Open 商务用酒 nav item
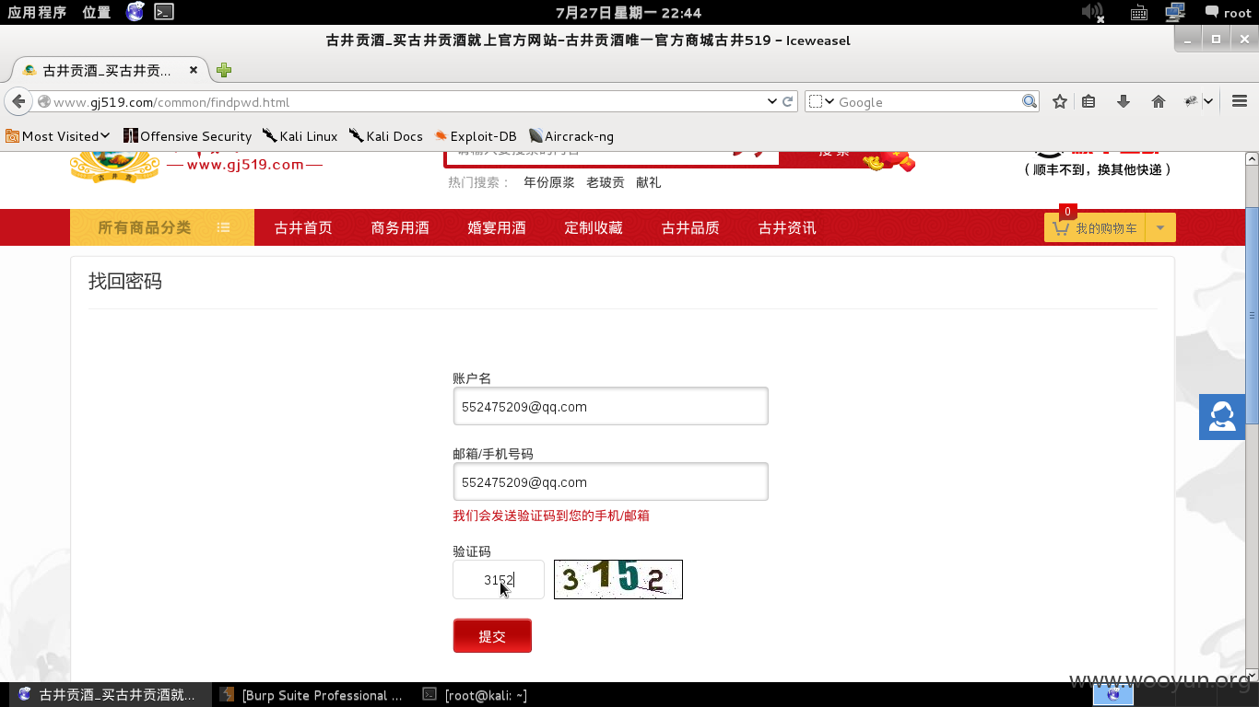This screenshot has width=1259, height=707. click(400, 227)
